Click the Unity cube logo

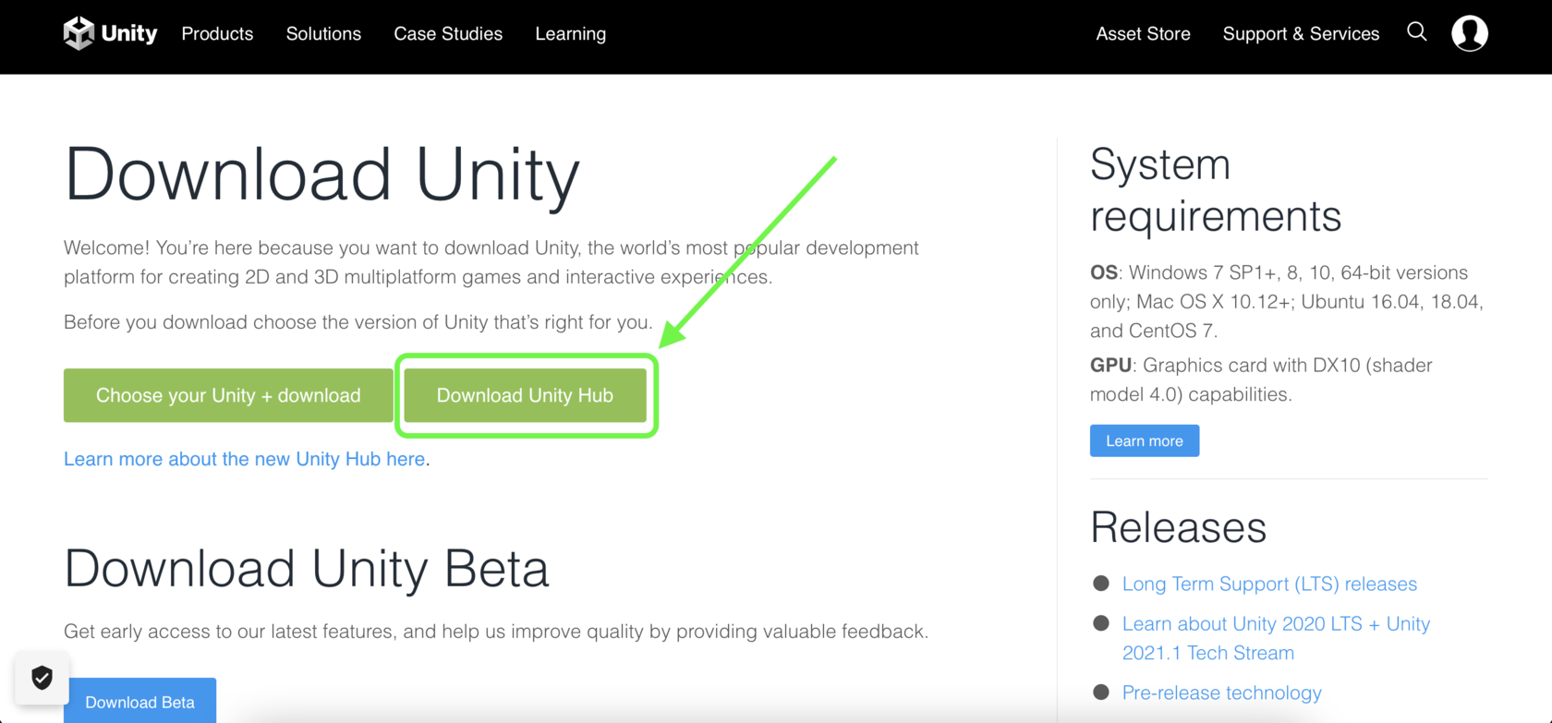coord(79,33)
